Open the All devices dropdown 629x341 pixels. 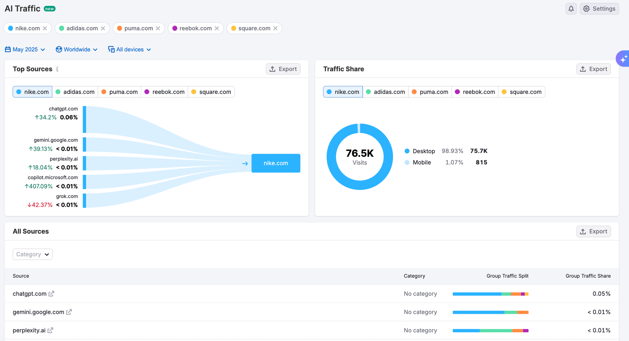click(130, 49)
